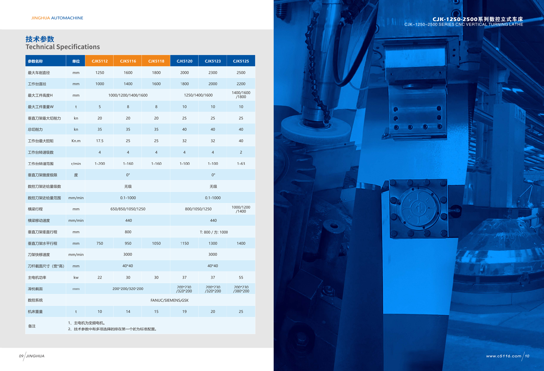Select the CJK-1250-2500系列数控立式车床 title
The height and width of the screenshot is (371, 544).
(478, 19)
